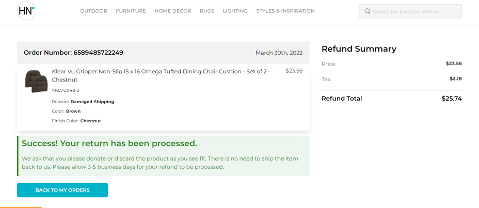Image resolution: width=479 pixels, height=208 pixels.
Task: Click the Success return processed banner
Action: tap(163, 156)
